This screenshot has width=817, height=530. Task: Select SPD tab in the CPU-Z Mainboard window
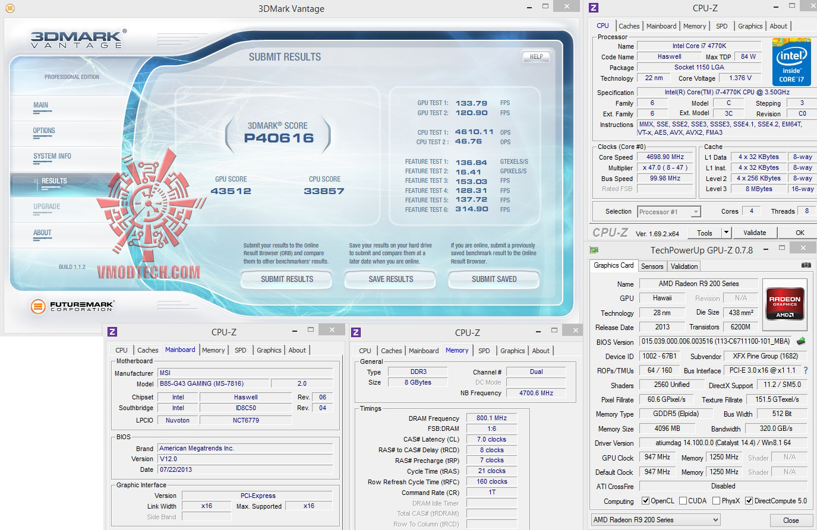coord(240,350)
